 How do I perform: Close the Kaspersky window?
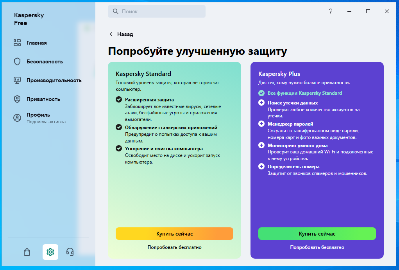(387, 11)
